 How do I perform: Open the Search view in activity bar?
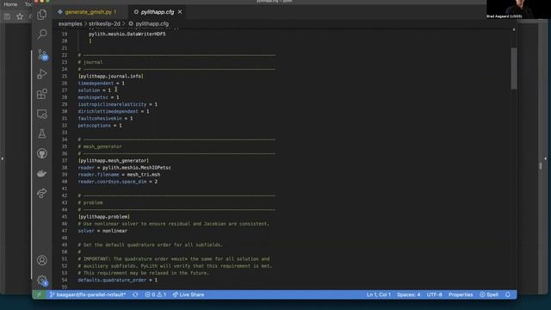(x=42, y=34)
